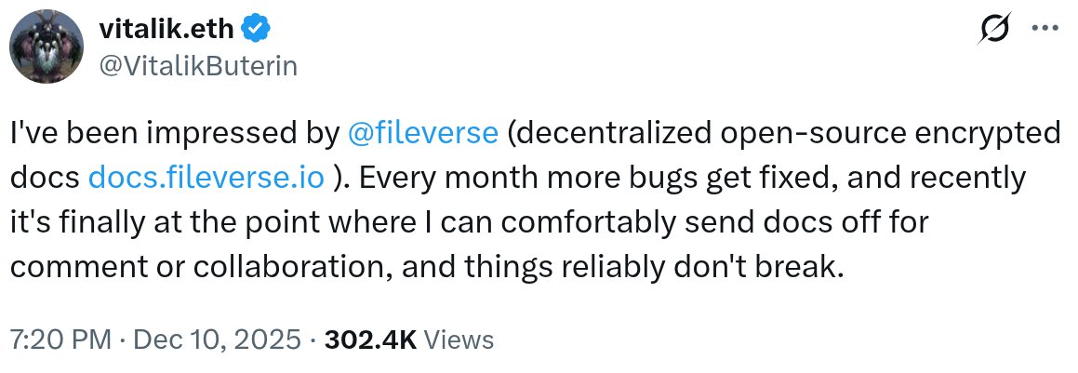Open the @fileverse mention

[x=421, y=134]
